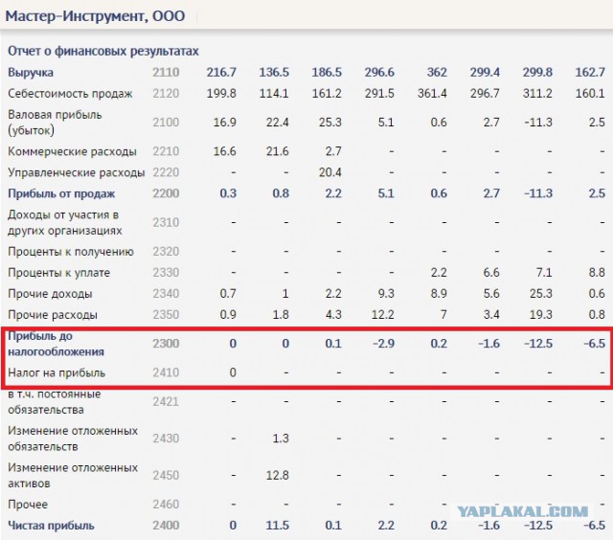Click Изменение отложенных активов label
Screen dimensions: 613x540
pyautogui.click(x=73, y=476)
